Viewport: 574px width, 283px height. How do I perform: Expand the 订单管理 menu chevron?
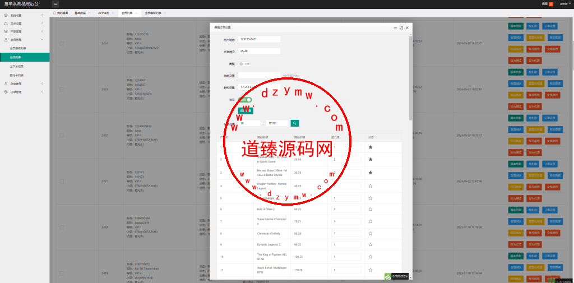[42, 92]
